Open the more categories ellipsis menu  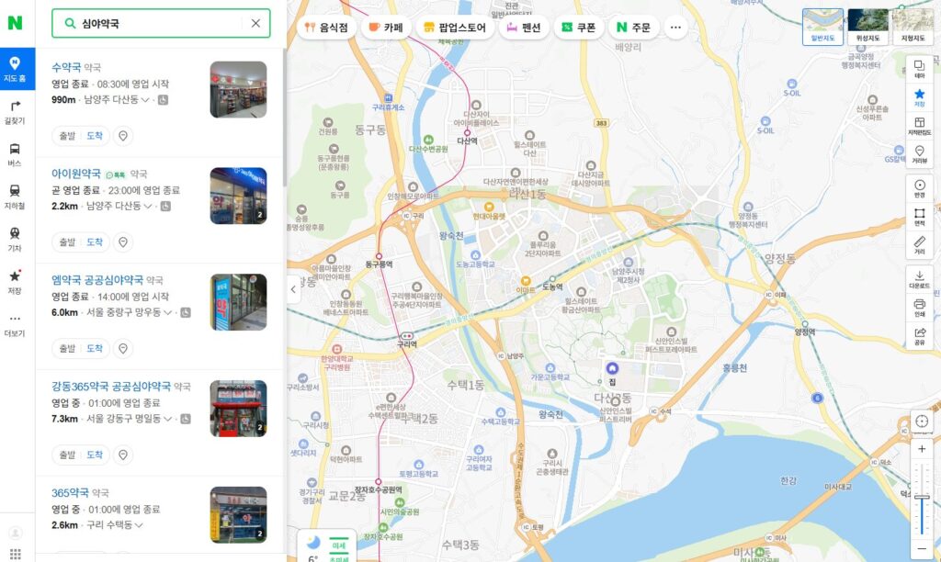677,28
